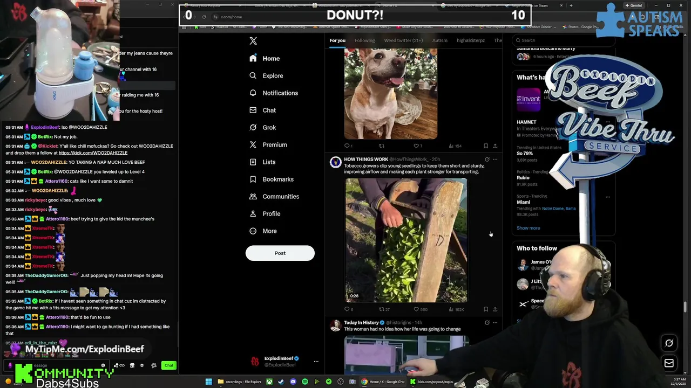Switch to the Autism tab
Screen dimensions: 691x388
click(x=439, y=40)
